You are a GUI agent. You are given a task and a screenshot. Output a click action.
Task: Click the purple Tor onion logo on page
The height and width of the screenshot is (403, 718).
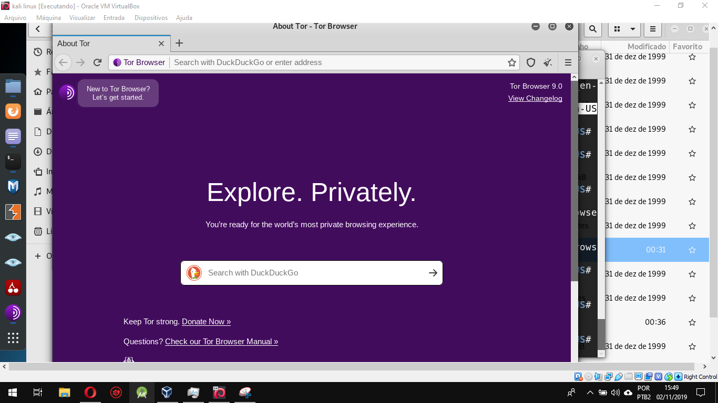pos(67,93)
